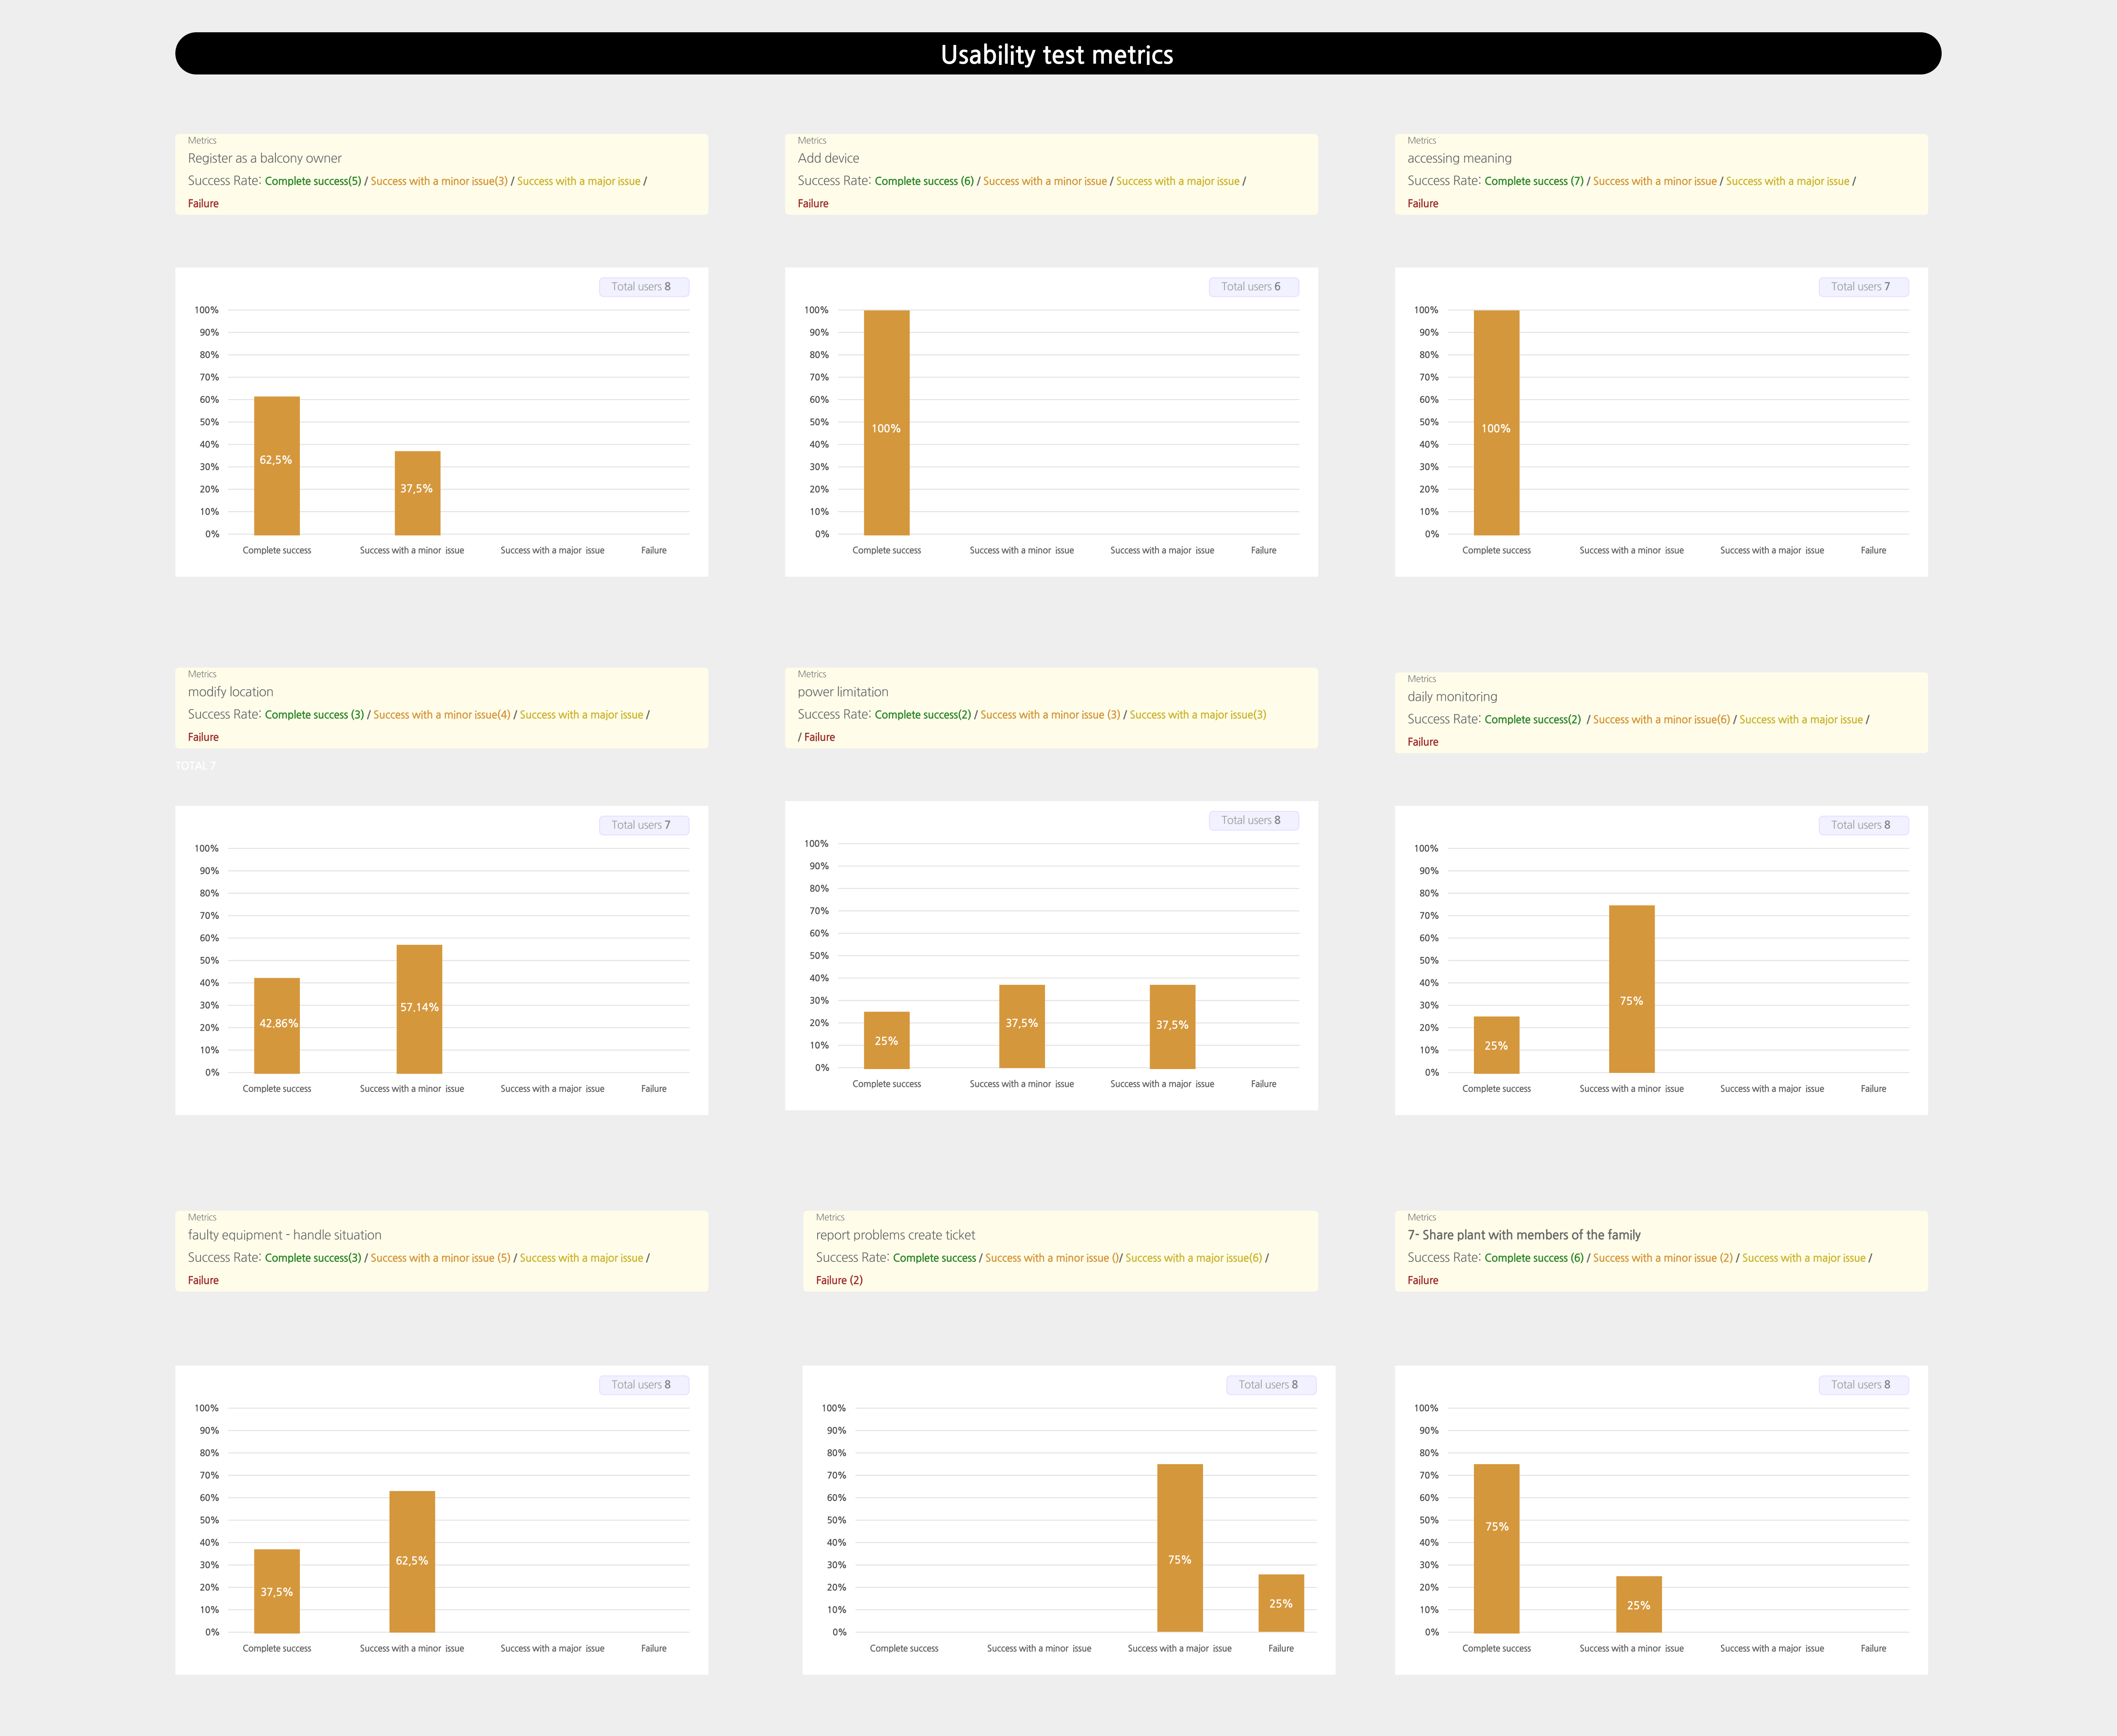Click the 100% bar in Add device chart
Screen dimensions: 2117x1736
point(887,422)
